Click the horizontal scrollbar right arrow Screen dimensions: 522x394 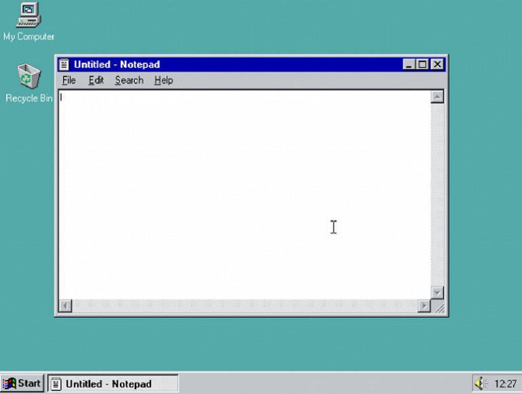click(x=424, y=306)
